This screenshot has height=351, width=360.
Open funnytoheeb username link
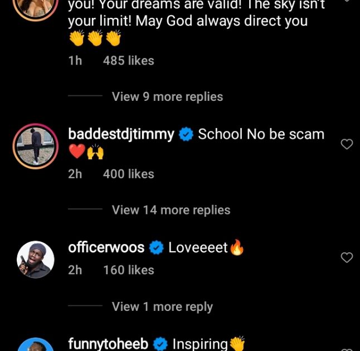point(108,344)
